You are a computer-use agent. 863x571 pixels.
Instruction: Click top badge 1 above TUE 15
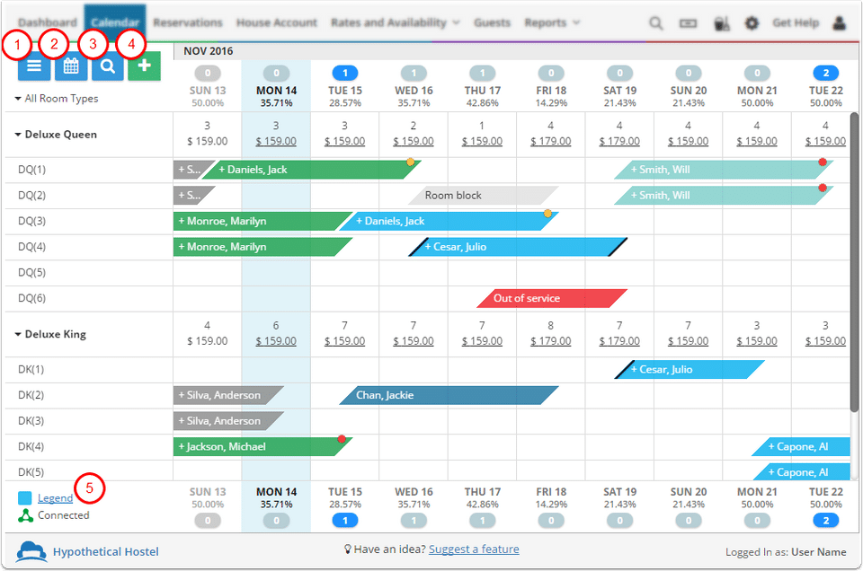pos(345,73)
